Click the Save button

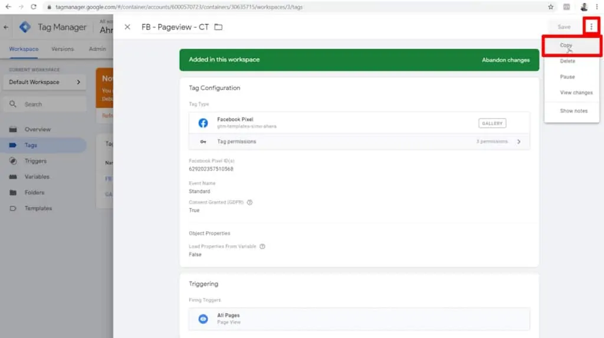[564, 27]
